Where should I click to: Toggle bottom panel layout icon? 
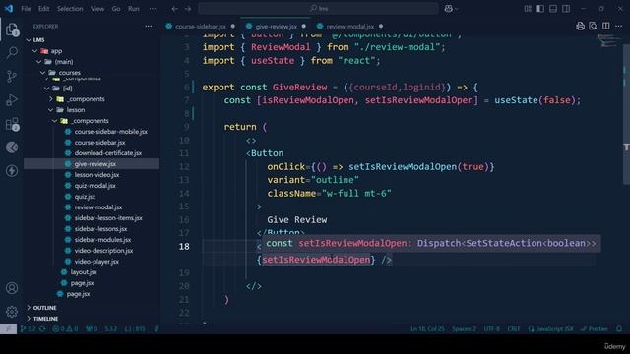point(553,9)
